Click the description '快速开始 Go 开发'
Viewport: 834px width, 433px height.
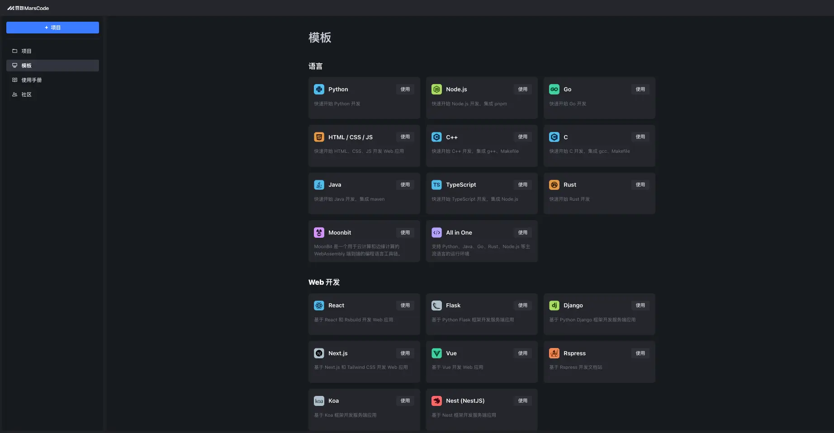click(568, 104)
